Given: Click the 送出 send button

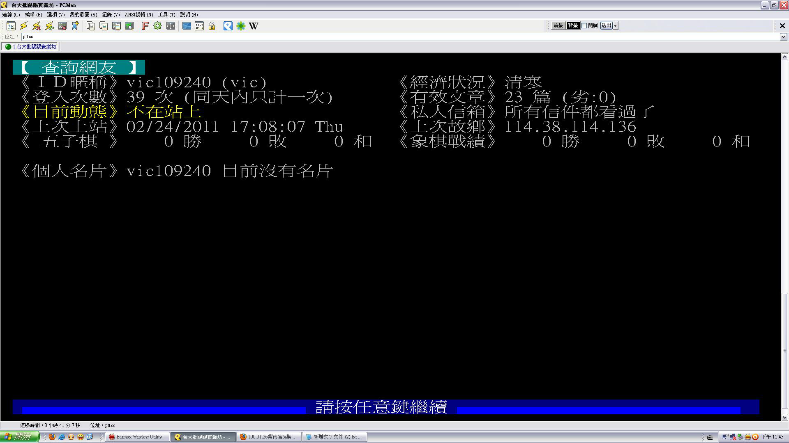Looking at the screenshot, I should (606, 25).
